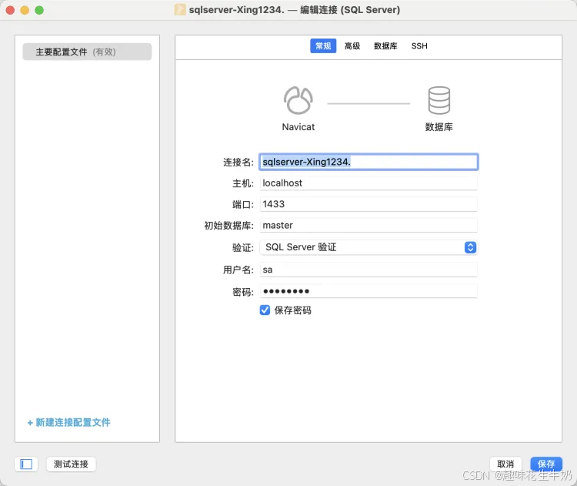The image size is (577, 486).
Task: Maximize the window with the green button
Action: coord(39,10)
